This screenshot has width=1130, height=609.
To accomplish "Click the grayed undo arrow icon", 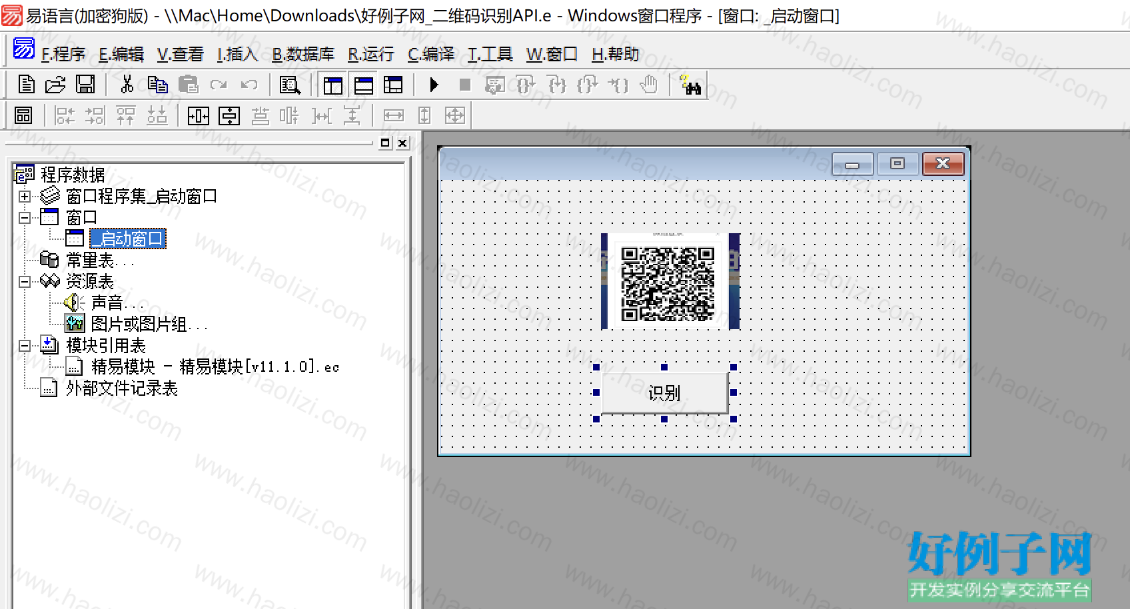I will point(249,85).
